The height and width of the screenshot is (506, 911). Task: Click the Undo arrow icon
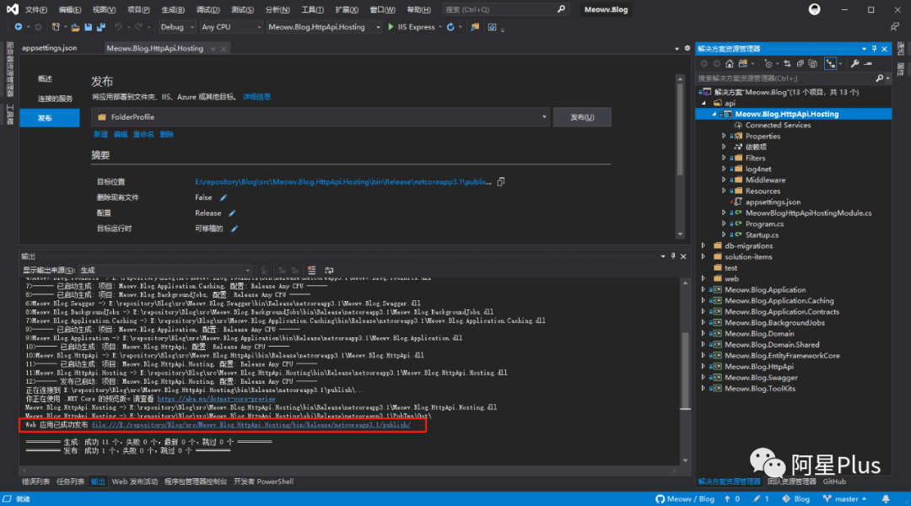119,27
